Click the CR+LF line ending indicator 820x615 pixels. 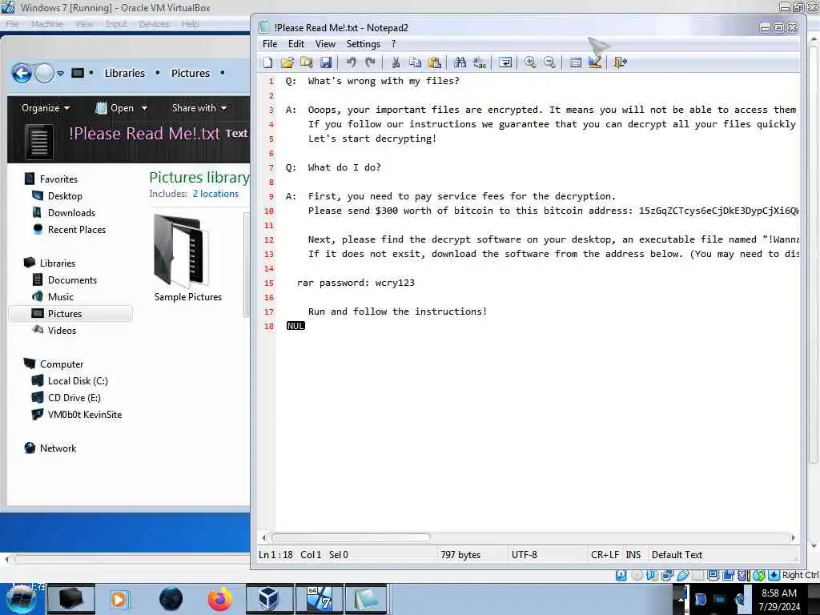pyautogui.click(x=605, y=555)
